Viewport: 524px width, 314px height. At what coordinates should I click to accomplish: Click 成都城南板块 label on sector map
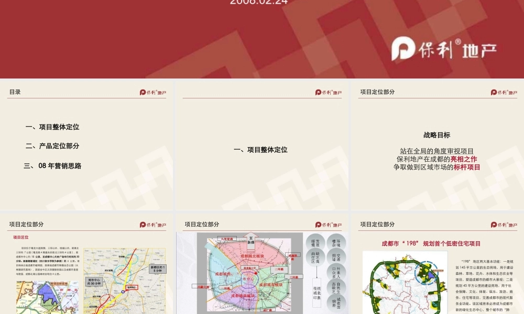tap(243, 296)
